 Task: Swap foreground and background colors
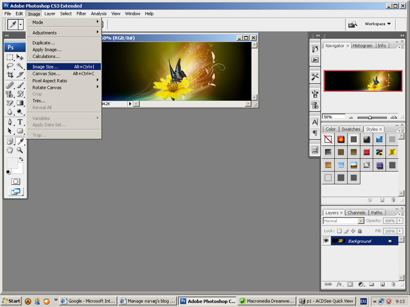(21, 159)
